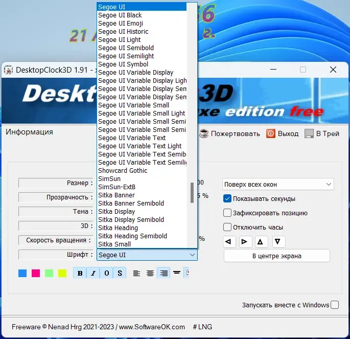
Task: Click the Размер label field
Action: 56,183
